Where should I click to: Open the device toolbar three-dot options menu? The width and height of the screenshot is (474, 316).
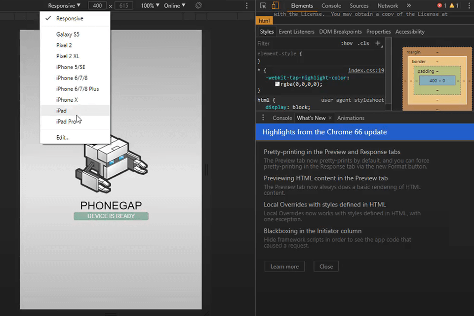tap(247, 5)
